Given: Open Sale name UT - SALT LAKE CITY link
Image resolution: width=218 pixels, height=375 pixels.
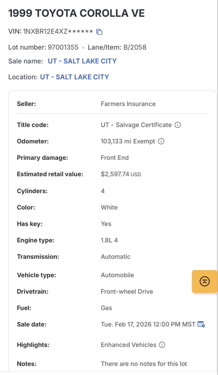Looking at the screenshot, I should pyautogui.click(x=82, y=61).
